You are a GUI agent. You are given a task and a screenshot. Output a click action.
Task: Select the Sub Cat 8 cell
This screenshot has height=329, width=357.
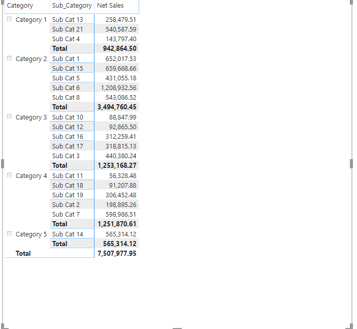point(72,98)
